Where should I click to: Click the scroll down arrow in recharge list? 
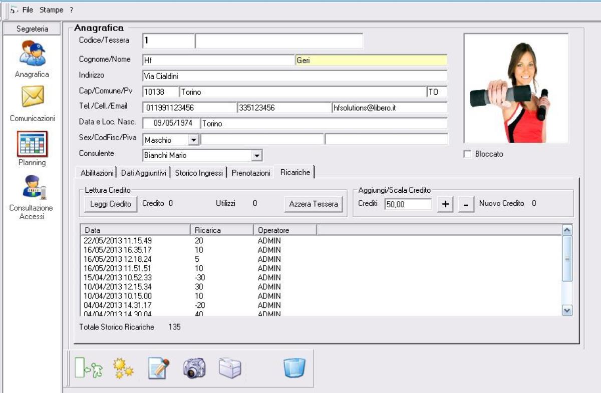567,310
